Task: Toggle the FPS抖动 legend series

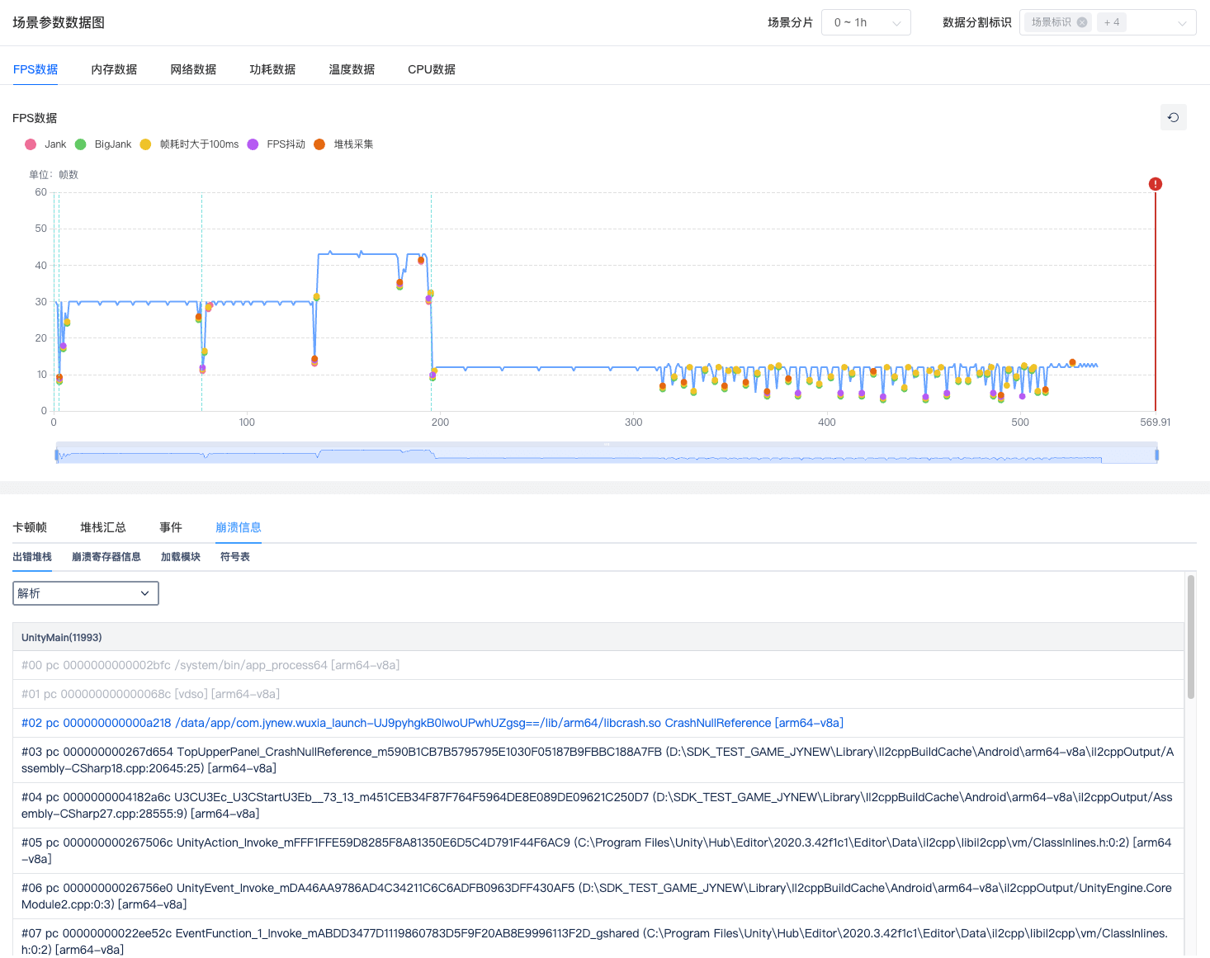Action: click(x=277, y=144)
